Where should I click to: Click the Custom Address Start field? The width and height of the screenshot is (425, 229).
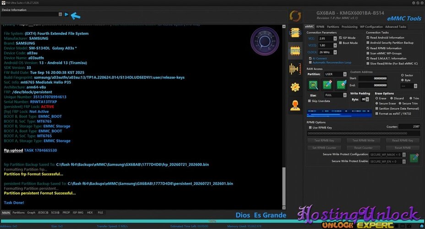373,78
